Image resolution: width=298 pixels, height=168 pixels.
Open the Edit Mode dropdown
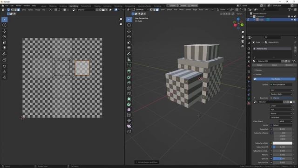(141, 10)
